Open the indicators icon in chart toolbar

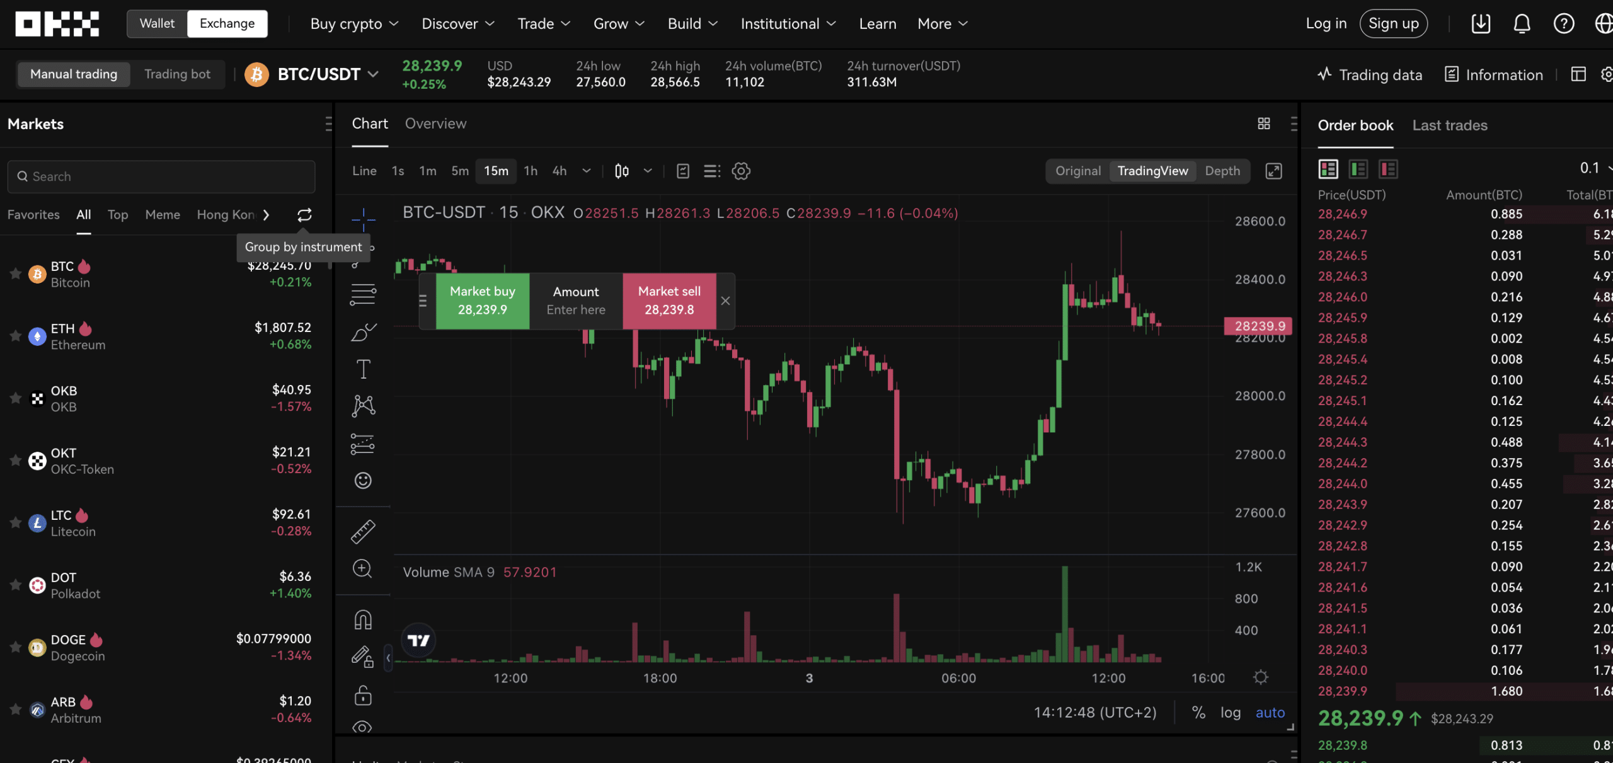pos(683,171)
